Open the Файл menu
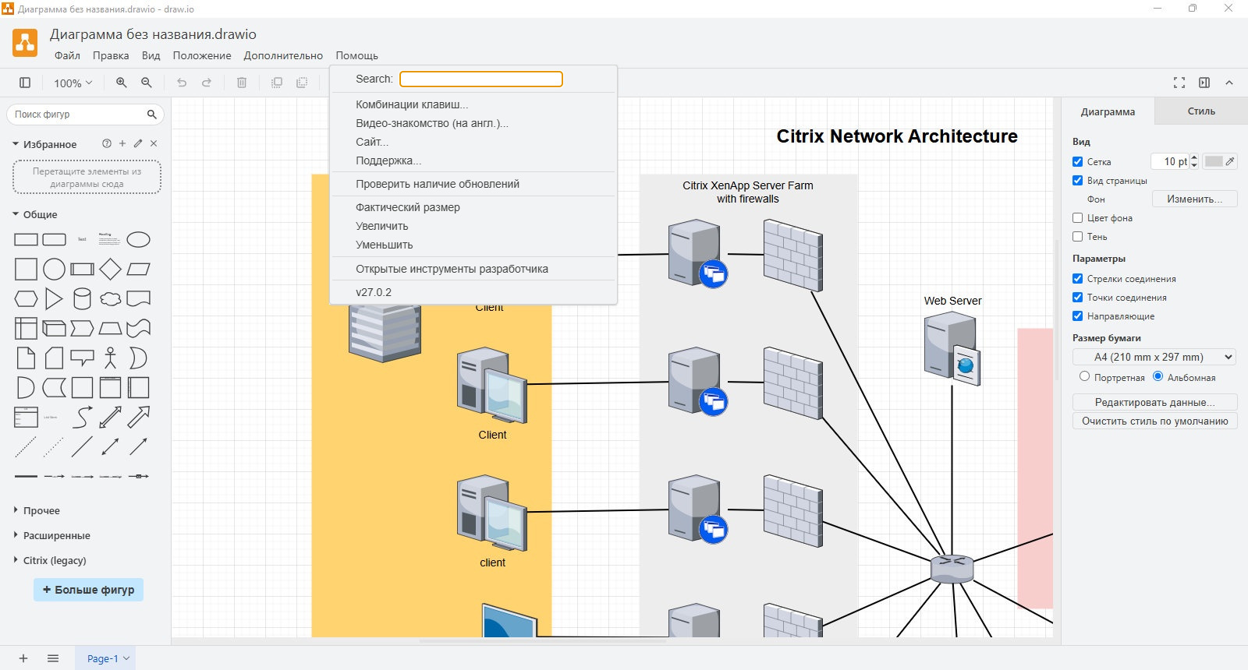The width and height of the screenshot is (1248, 670). click(67, 55)
